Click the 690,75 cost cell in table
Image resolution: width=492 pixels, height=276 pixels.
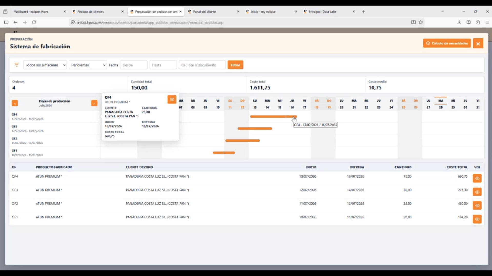[x=463, y=176]
